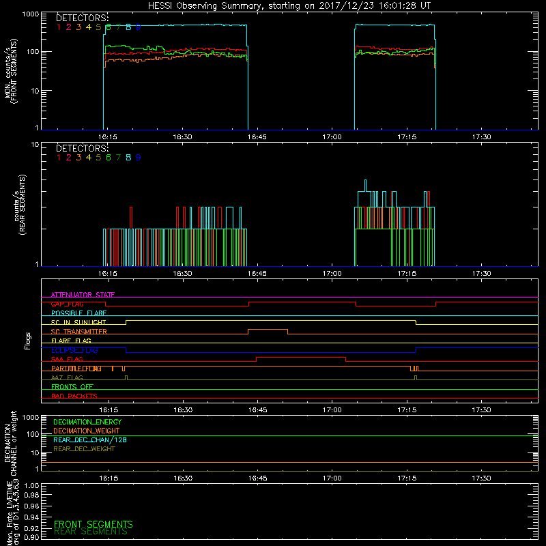Screen dimensions: 546x546
Task: Select cyan detector 8 in rear segments legend
Action: 128,158
